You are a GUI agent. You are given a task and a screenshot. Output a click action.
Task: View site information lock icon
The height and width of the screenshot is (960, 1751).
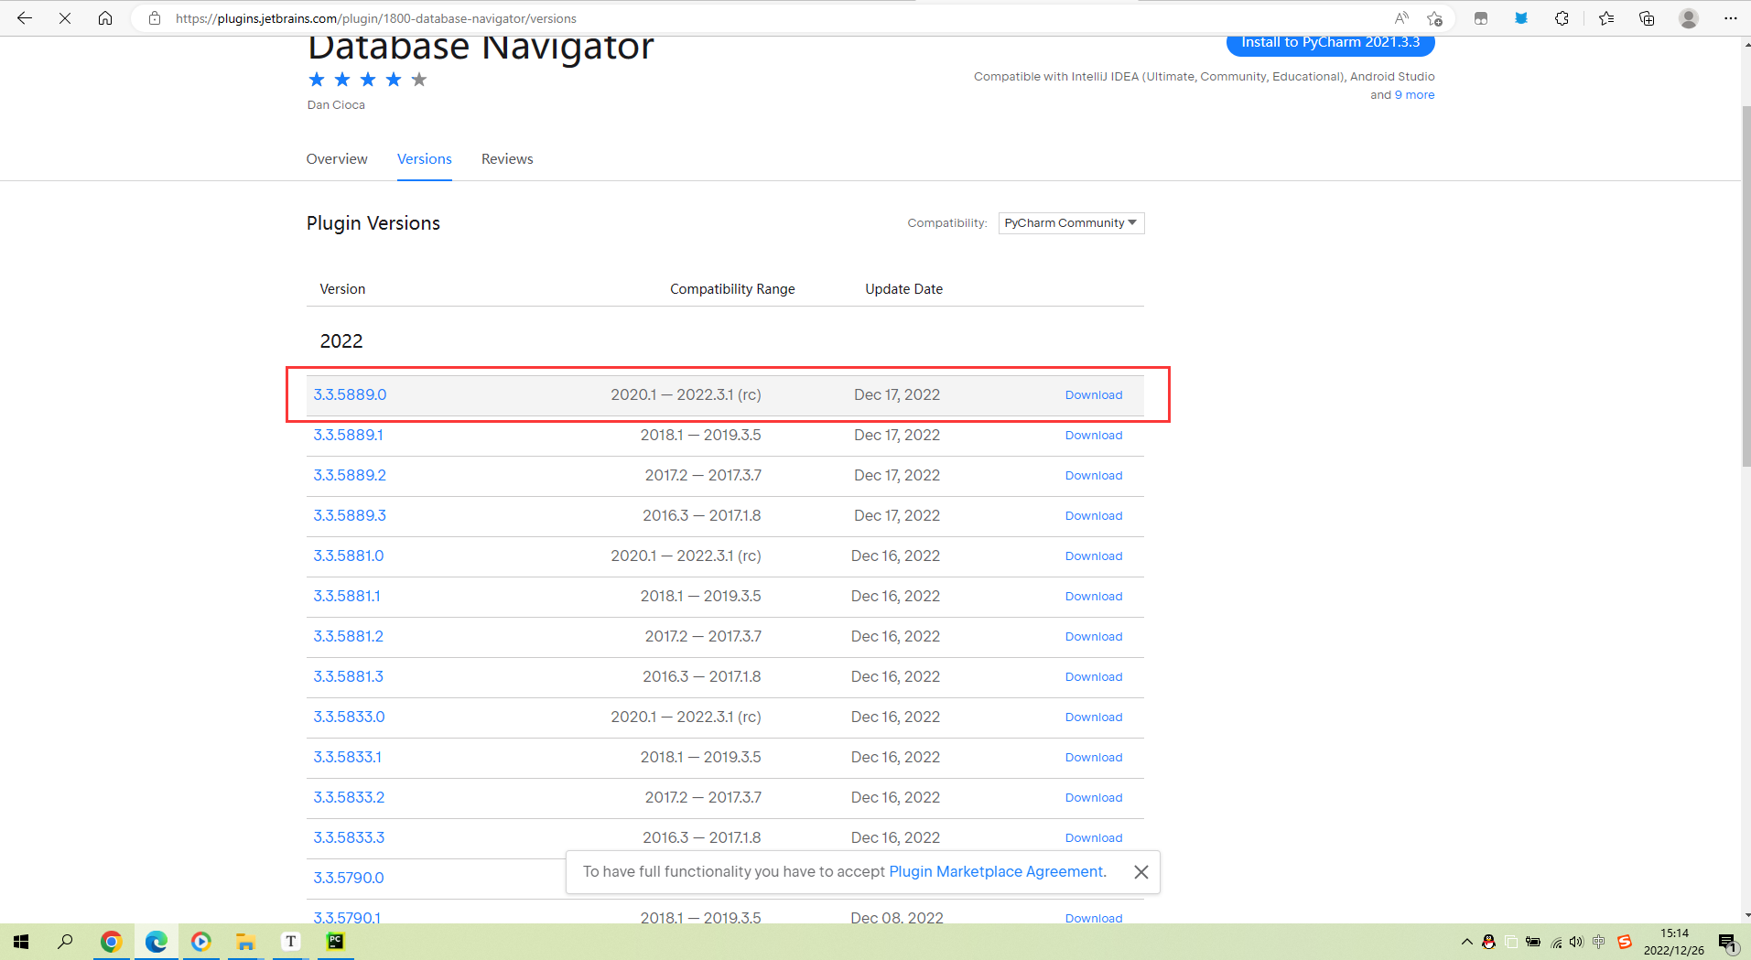tap(155, 18)
